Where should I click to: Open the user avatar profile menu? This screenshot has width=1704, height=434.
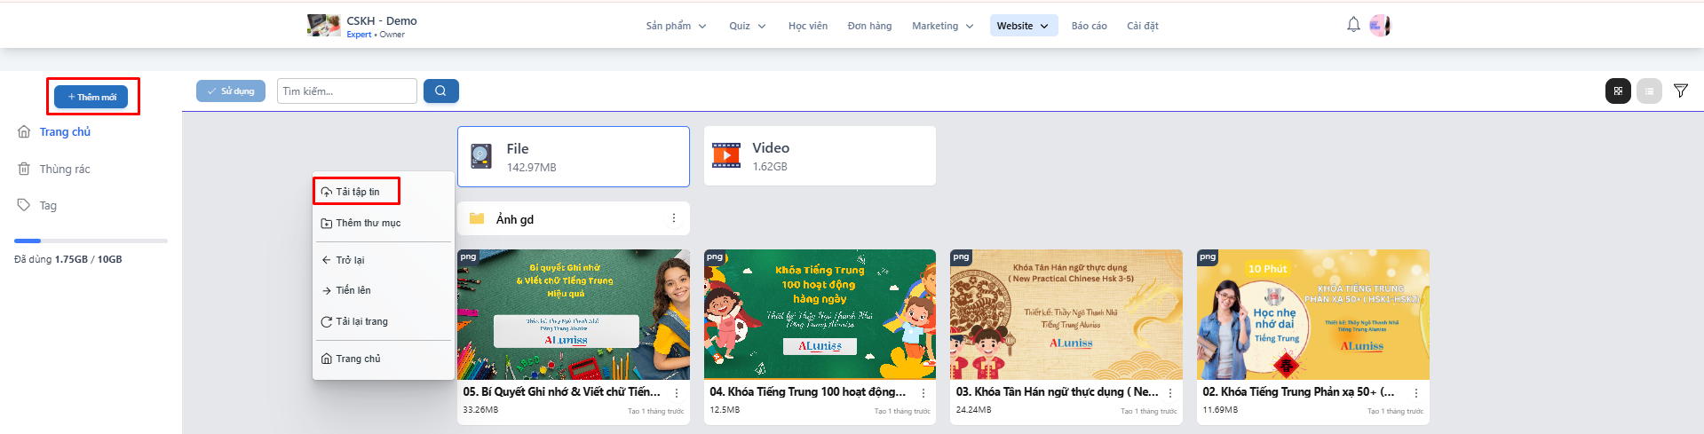(x=1380, y=25)
